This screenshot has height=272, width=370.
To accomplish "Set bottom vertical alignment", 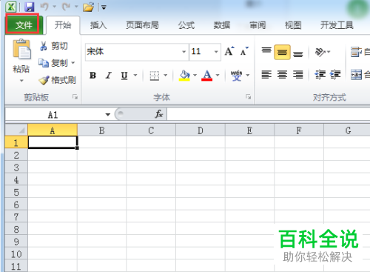I will tap(297, 53).
